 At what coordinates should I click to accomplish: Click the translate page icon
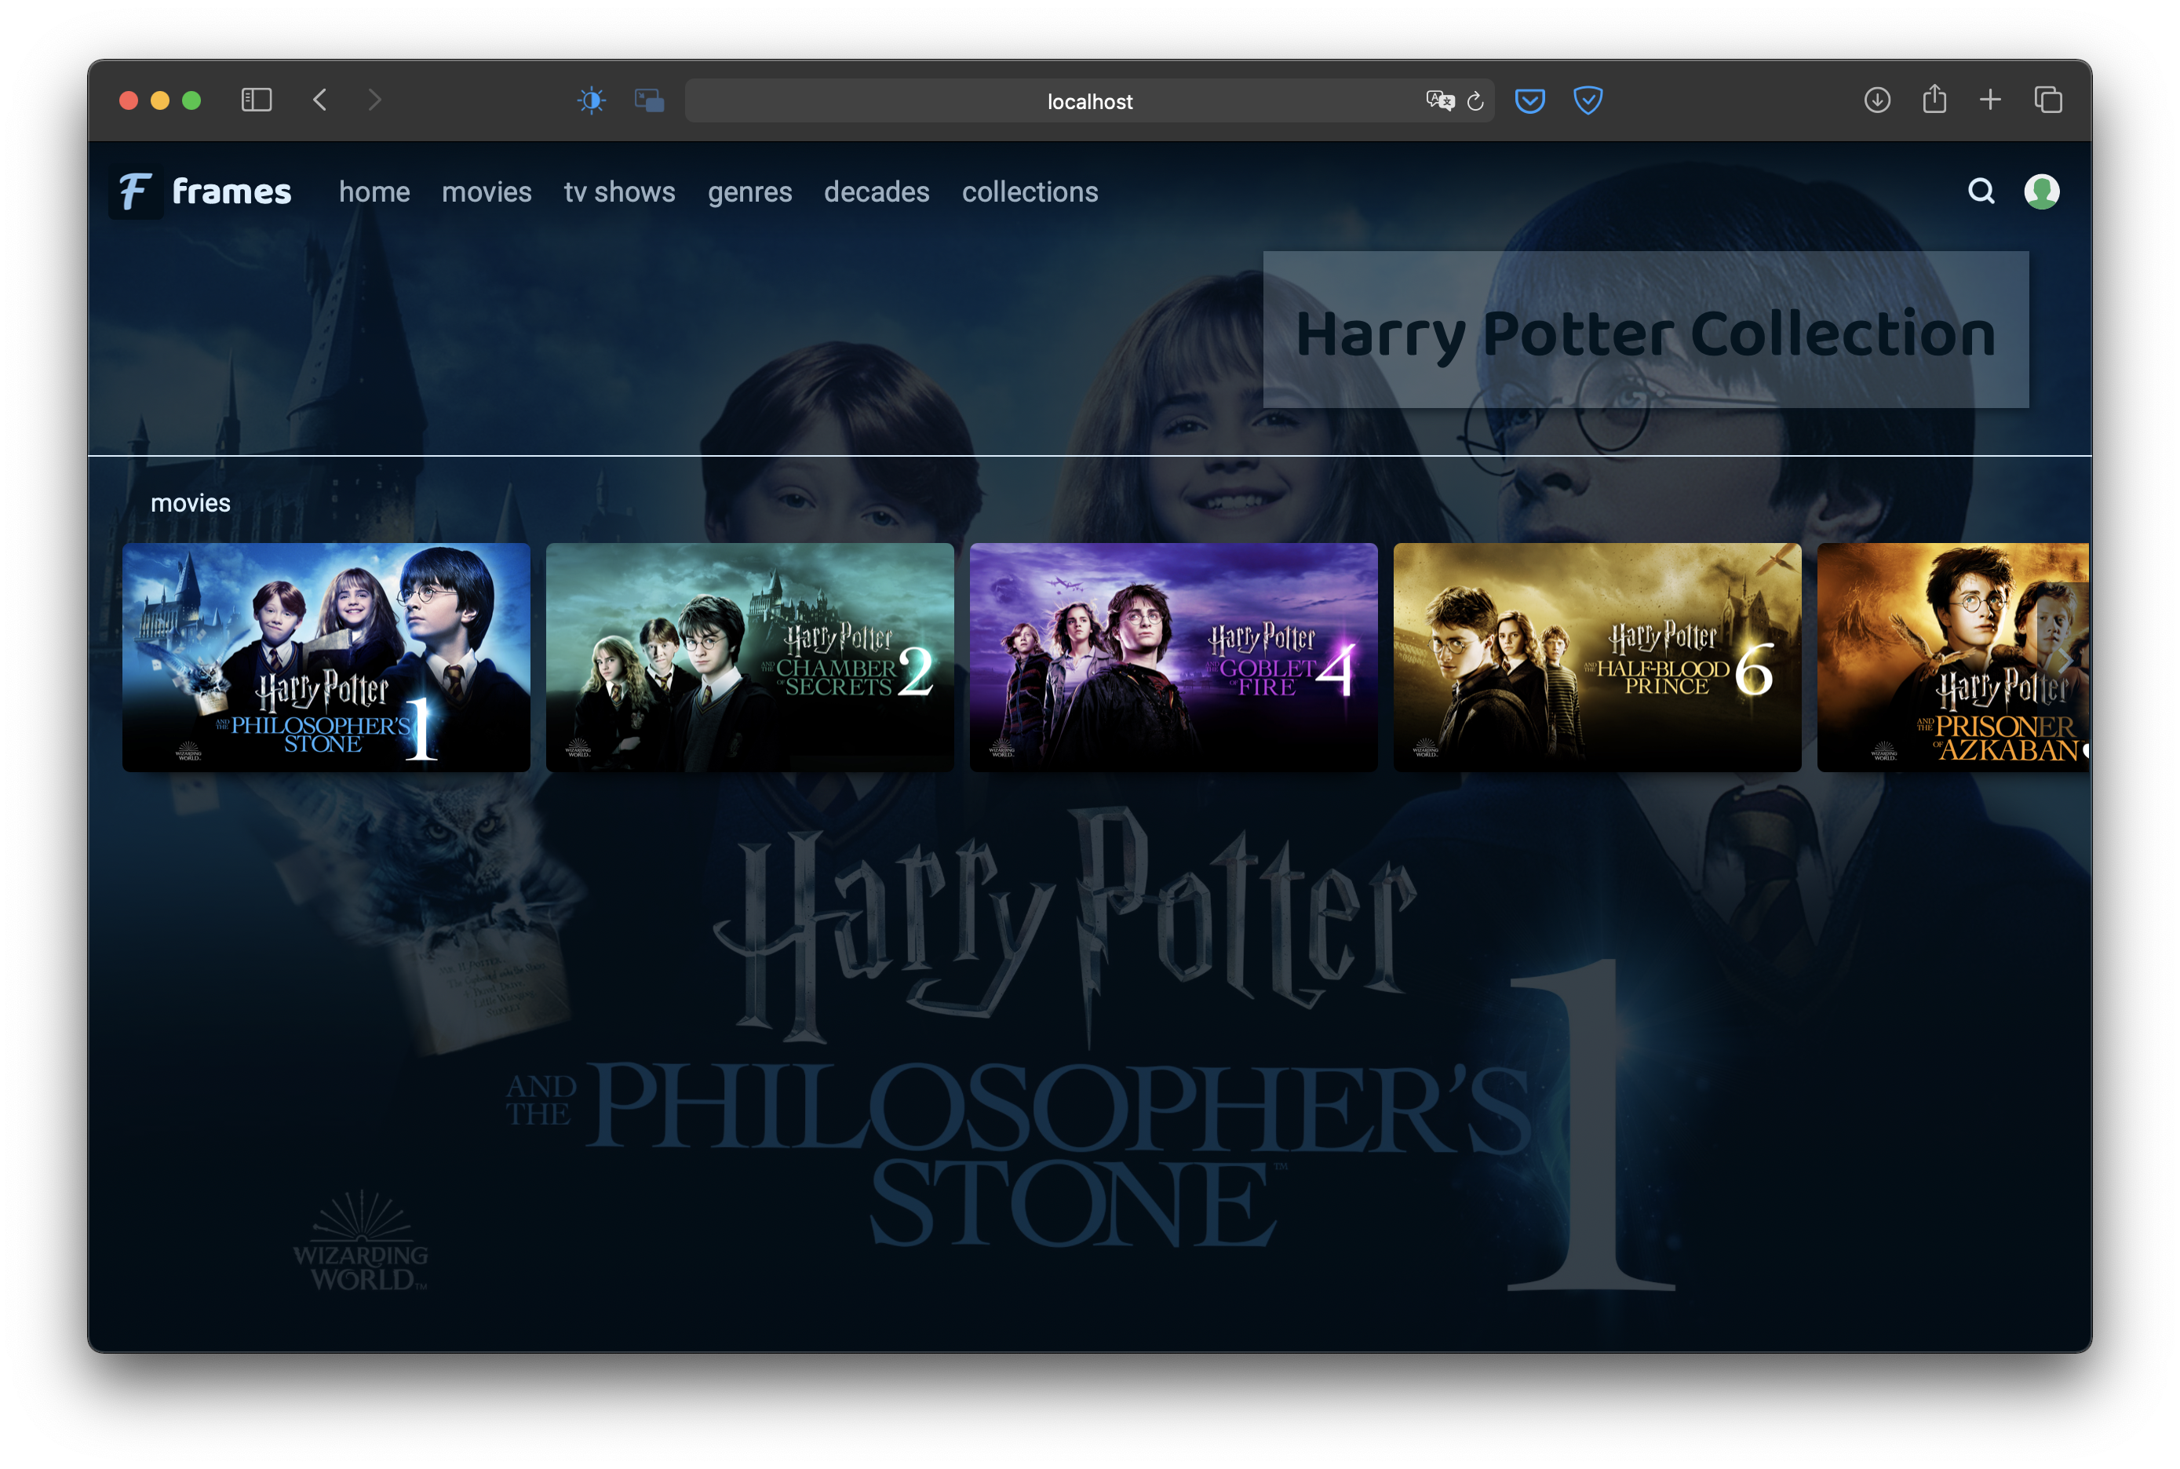coord(1439,100)
